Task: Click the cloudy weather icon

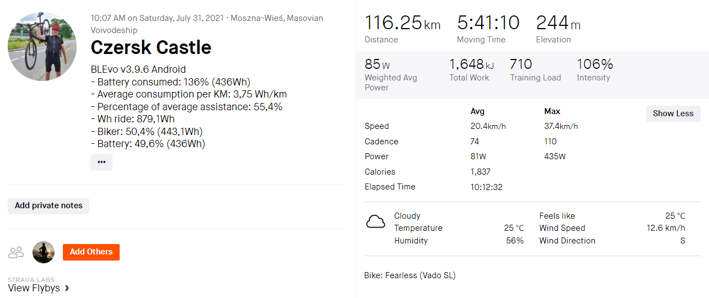Action: (375, 222)
